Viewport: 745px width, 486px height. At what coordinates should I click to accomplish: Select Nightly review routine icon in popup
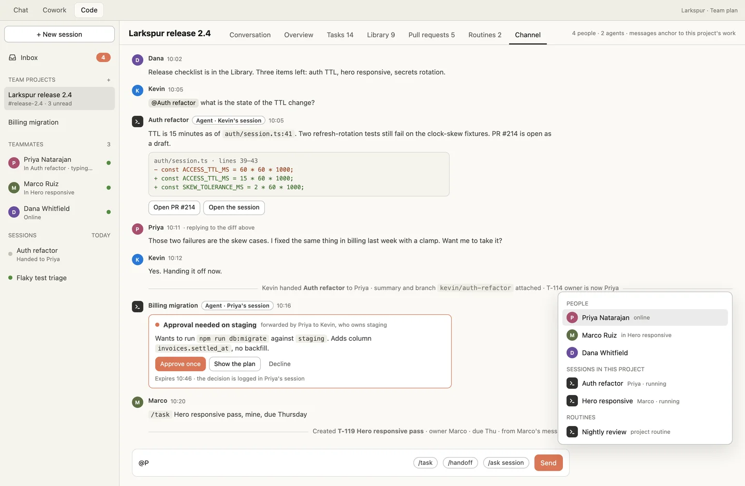(572, 432)
